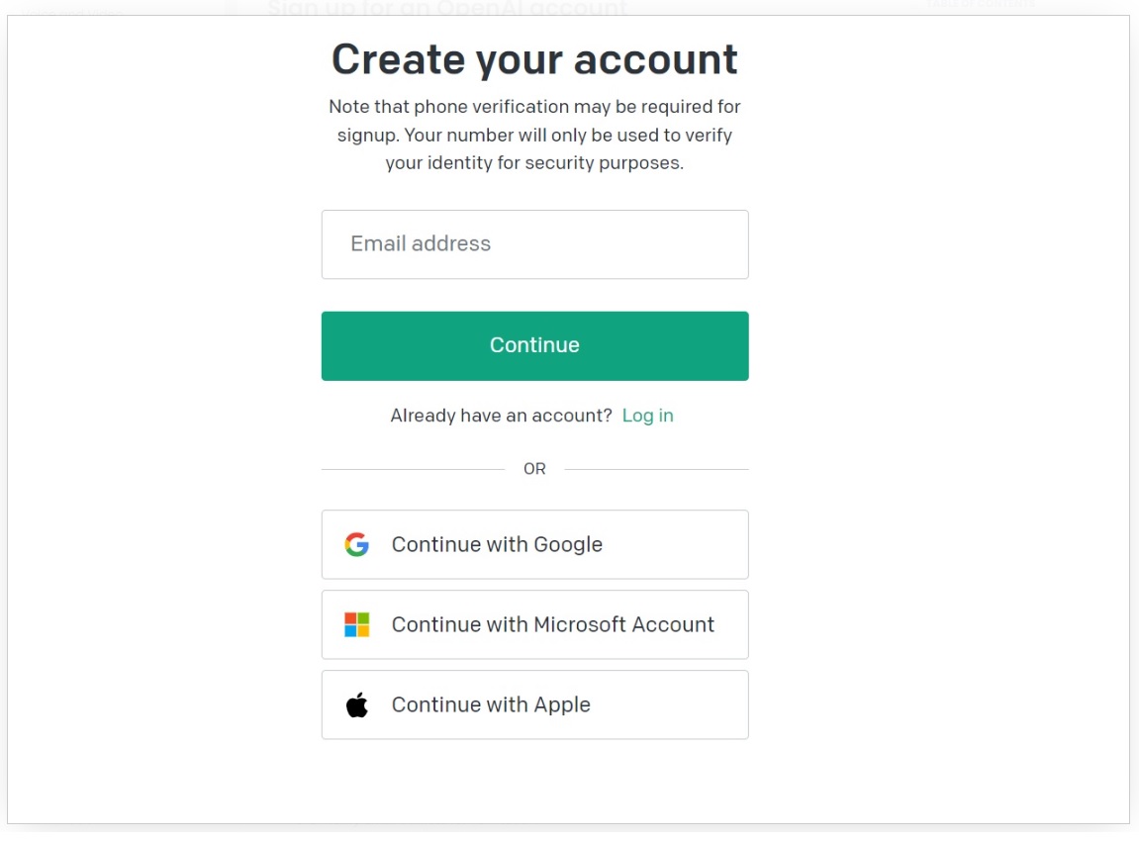Click the Google "G" logo icon

[356, 544]
